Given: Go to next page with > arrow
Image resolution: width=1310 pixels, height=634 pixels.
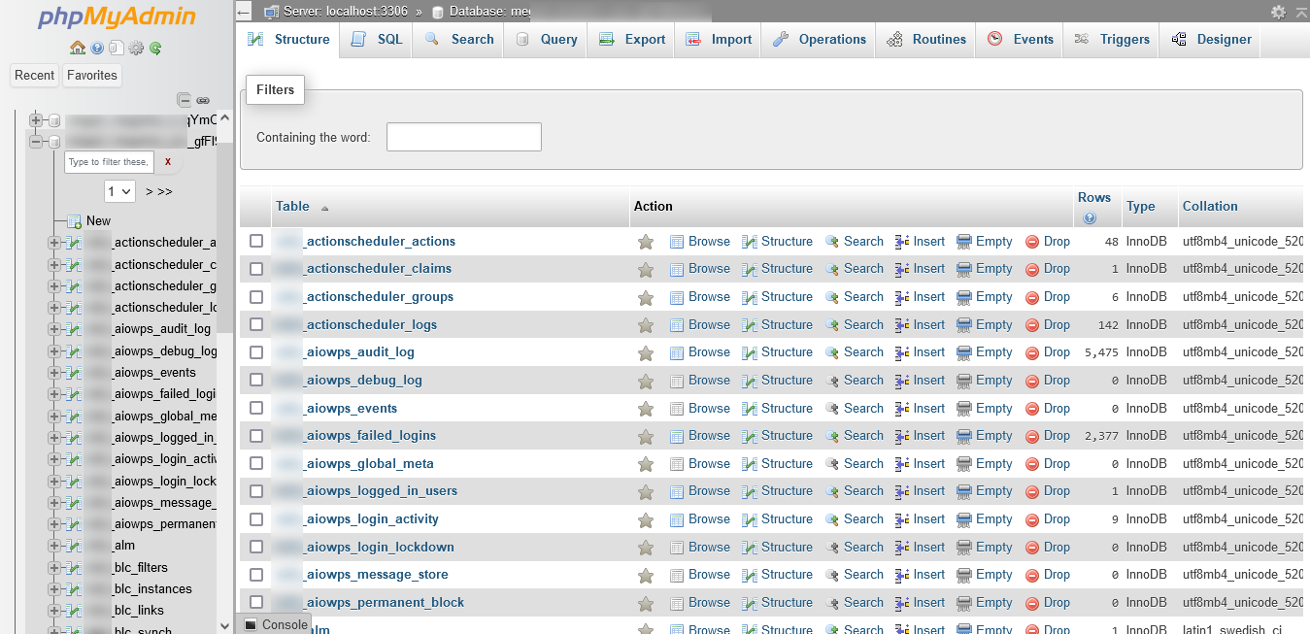Looking at the screenshot, I should pos(150,191).
